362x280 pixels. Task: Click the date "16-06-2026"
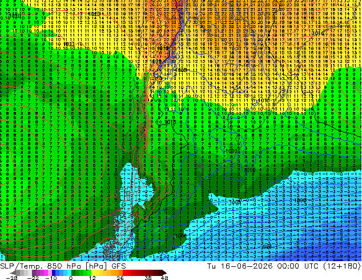click(247, 266)
